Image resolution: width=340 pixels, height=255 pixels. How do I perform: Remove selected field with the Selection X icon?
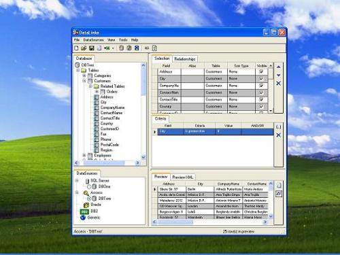279,83
